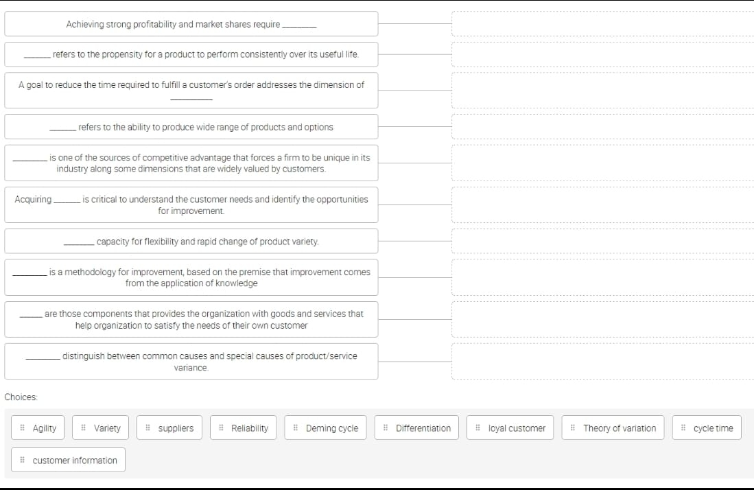Image resolution: width=754 pixels, height=490 pixels.
Task: Click the answer box for the profitability statement
Action: [x=602, y=24]
